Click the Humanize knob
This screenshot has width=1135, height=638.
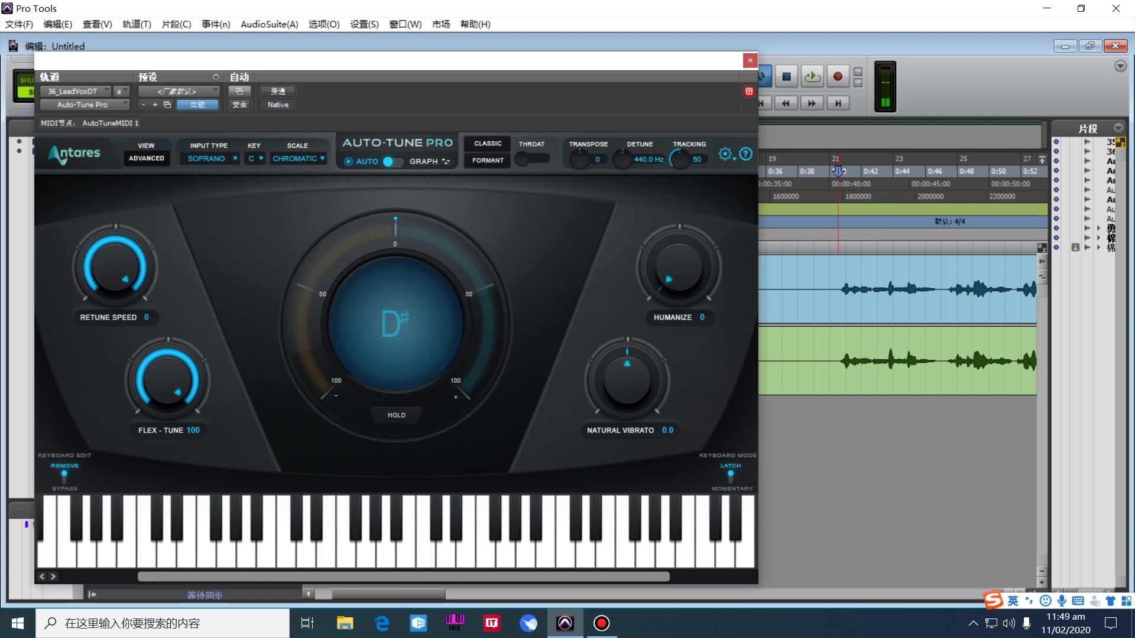click(x=679, y=266)
